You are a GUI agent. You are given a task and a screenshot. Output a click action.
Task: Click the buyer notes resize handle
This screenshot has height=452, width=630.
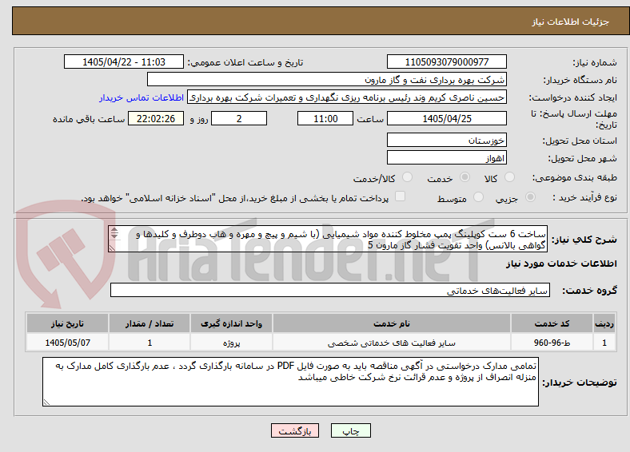[46, 402]
